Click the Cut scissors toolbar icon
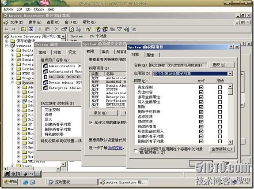254x189 pixels. click(x=40, y=29)
